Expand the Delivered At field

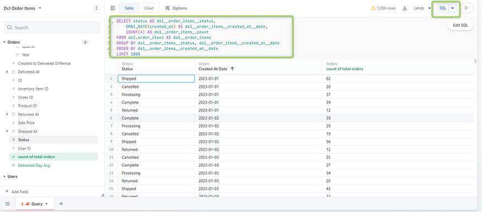coord(7,72)
